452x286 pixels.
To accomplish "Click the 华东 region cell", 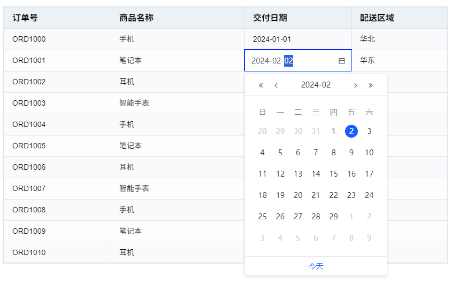I will click(367, 60).
